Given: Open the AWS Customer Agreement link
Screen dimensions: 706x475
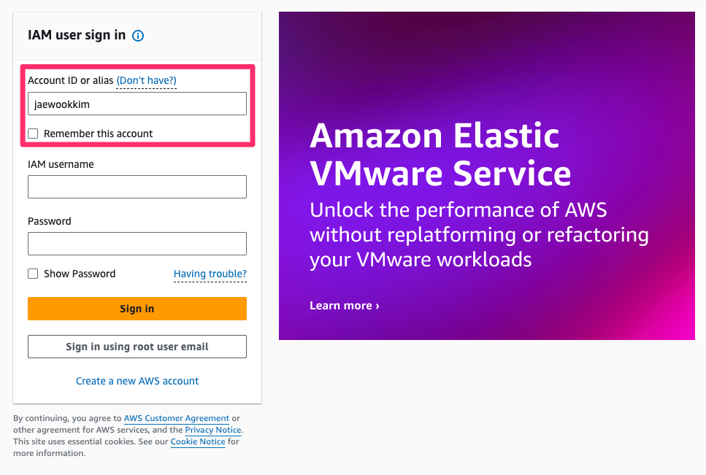Looking at the screenshot, I should pyautogui.click(x=177, y=418).
